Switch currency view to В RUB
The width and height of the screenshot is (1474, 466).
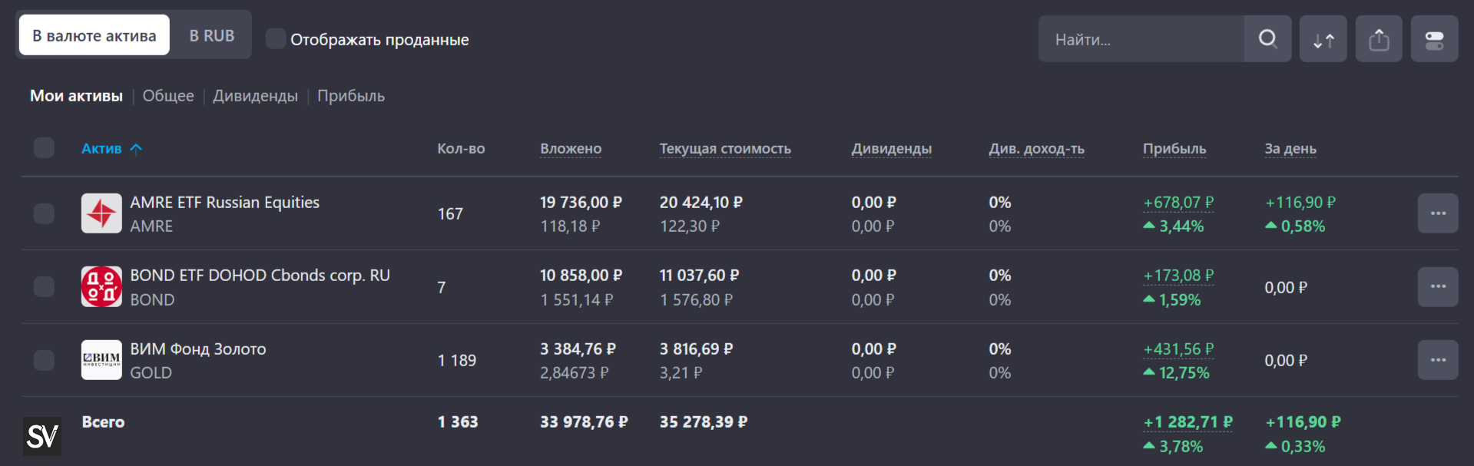click(212, 36)
